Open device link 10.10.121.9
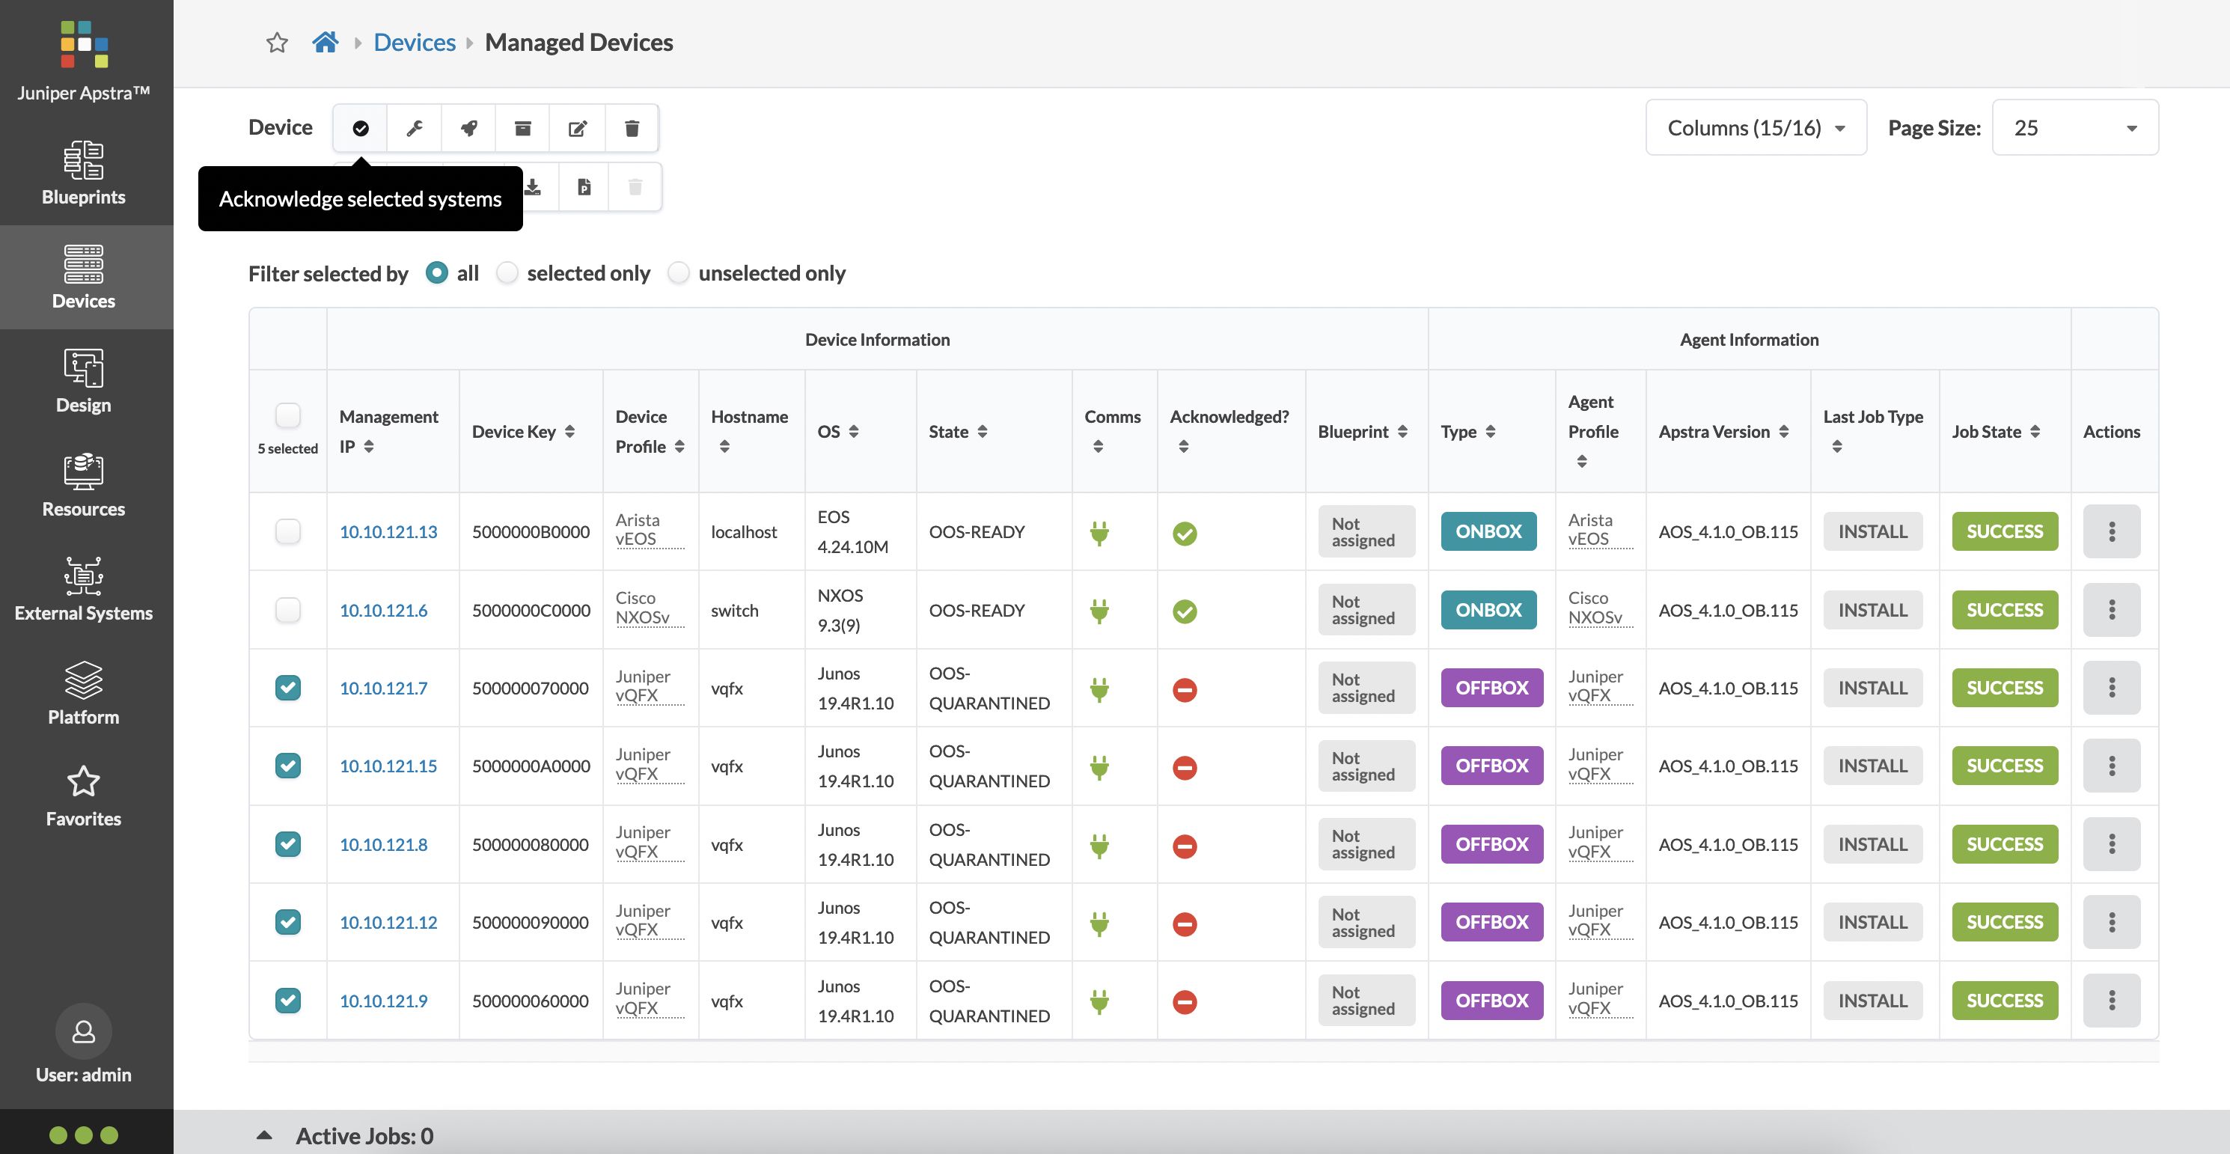 pos(383,1001)
